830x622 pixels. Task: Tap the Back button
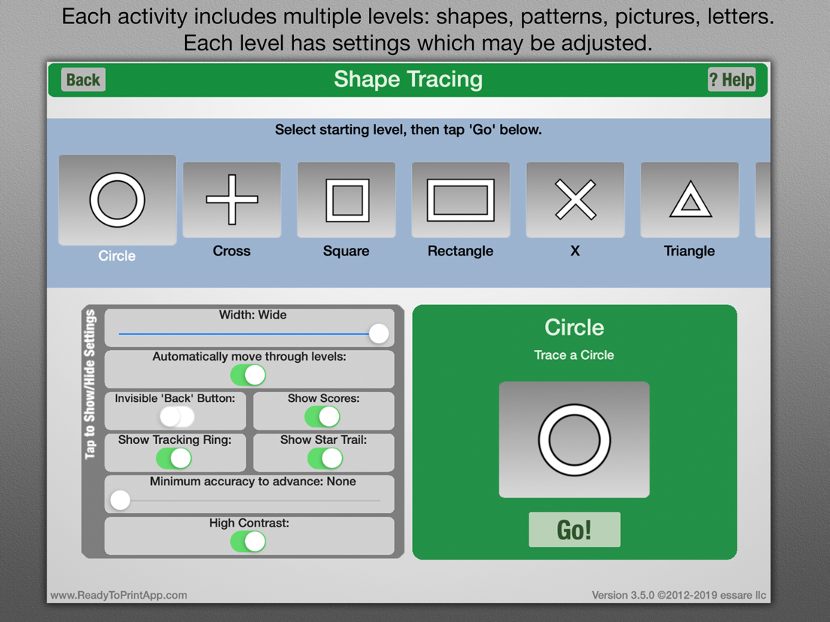click(83, 80)
